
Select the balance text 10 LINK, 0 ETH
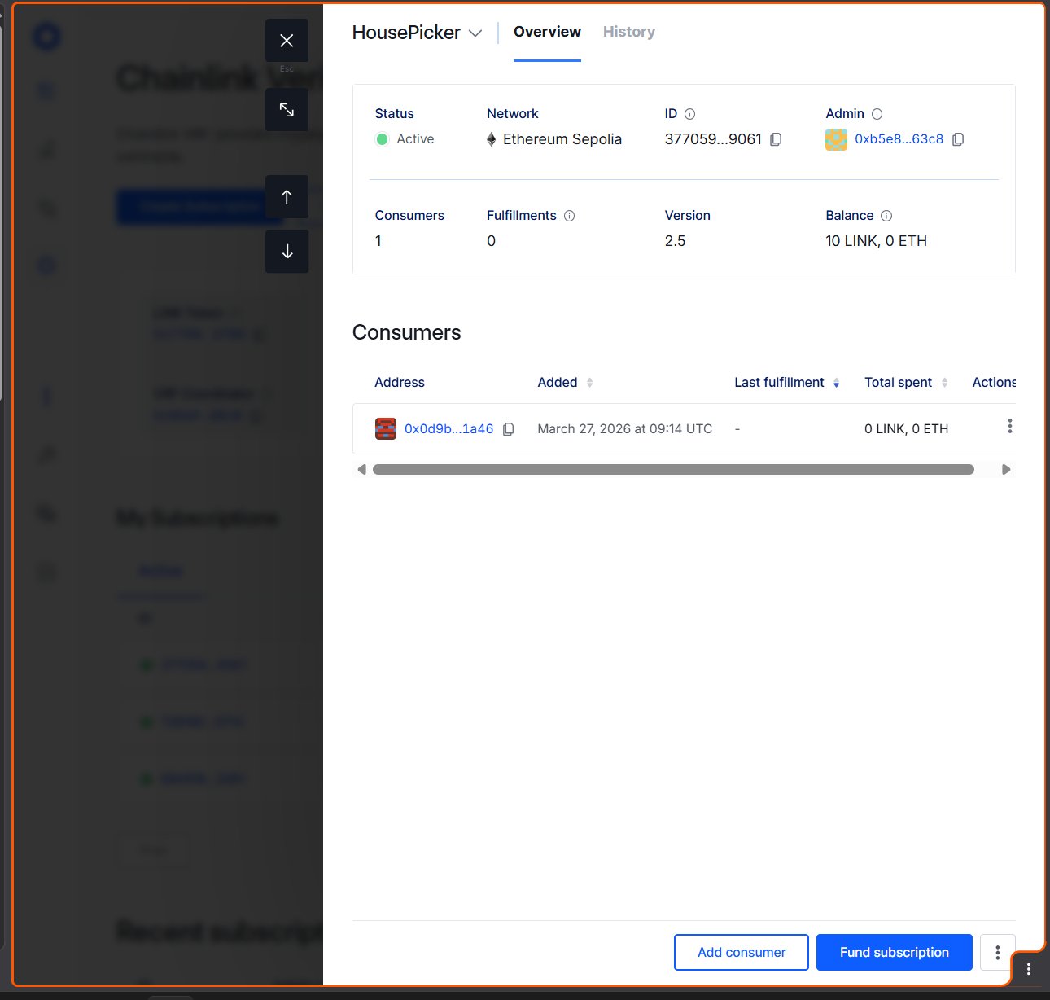[876, 241]
